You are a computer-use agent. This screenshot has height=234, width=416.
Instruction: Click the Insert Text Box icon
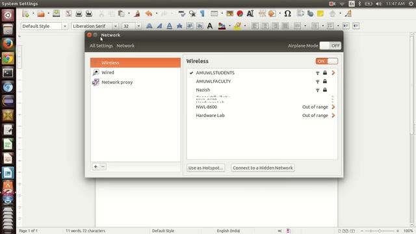[250, 13]
